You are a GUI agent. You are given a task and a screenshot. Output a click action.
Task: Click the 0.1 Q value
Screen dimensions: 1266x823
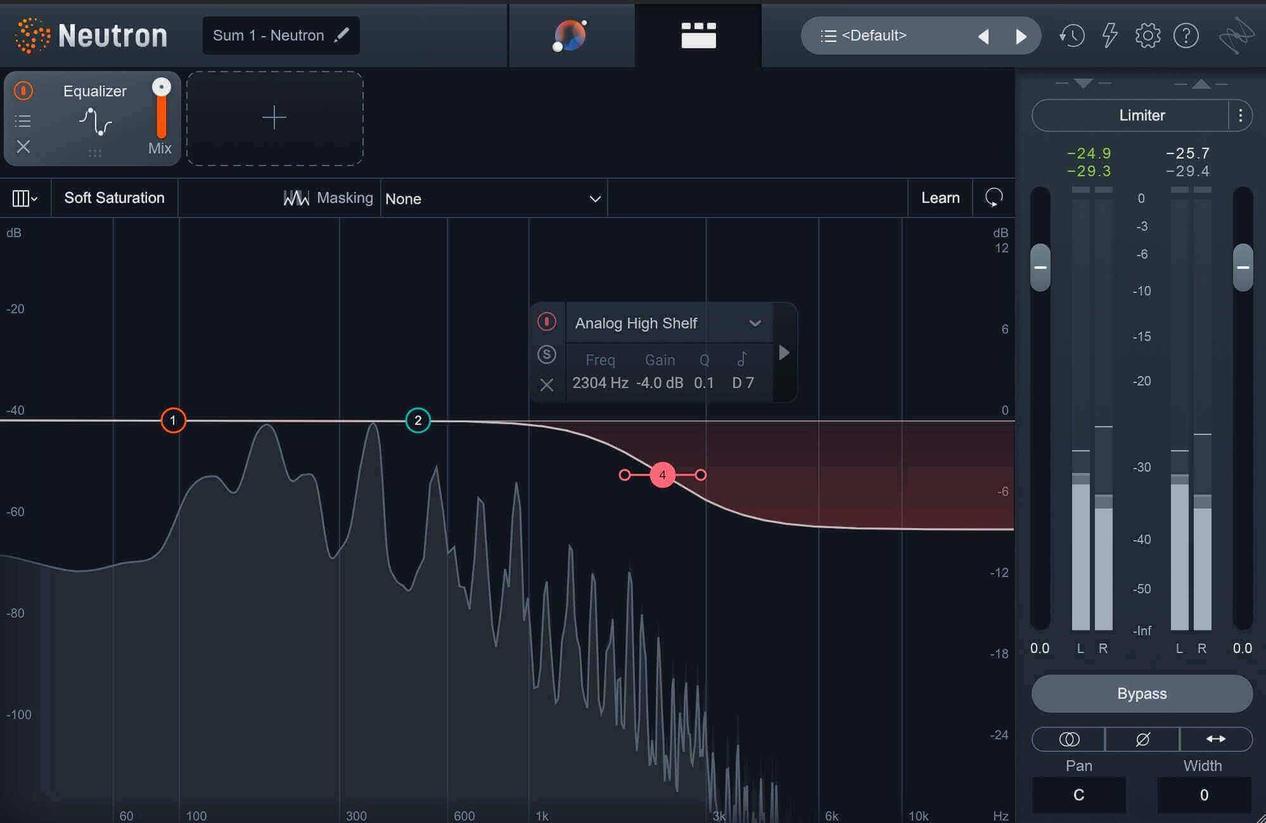tap(704, 383)
